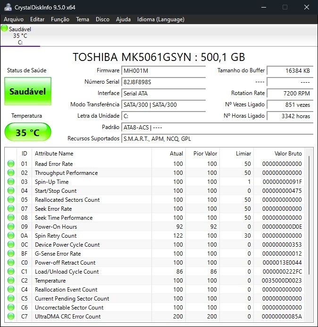Click the CrystalDiskInfo app icon in title bar

8,7
